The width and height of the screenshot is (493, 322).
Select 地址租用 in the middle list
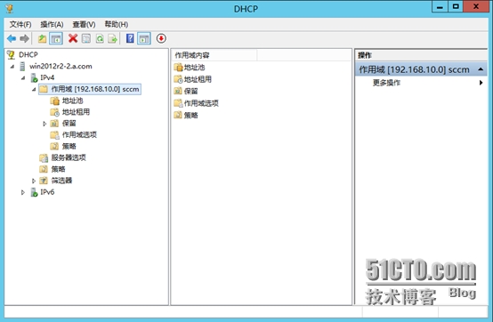198,79
